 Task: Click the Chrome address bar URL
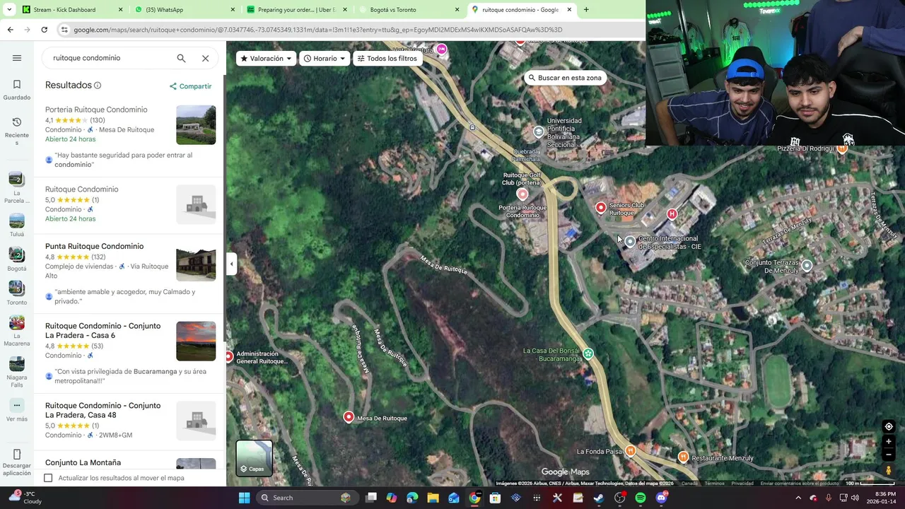317,30
